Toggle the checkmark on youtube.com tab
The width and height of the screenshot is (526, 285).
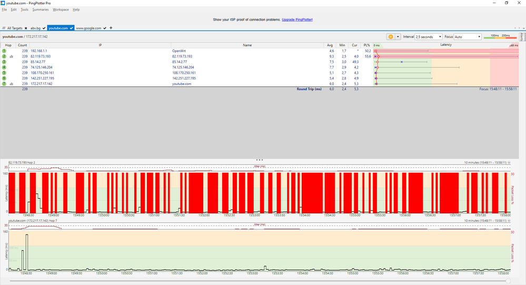(72, 28)
